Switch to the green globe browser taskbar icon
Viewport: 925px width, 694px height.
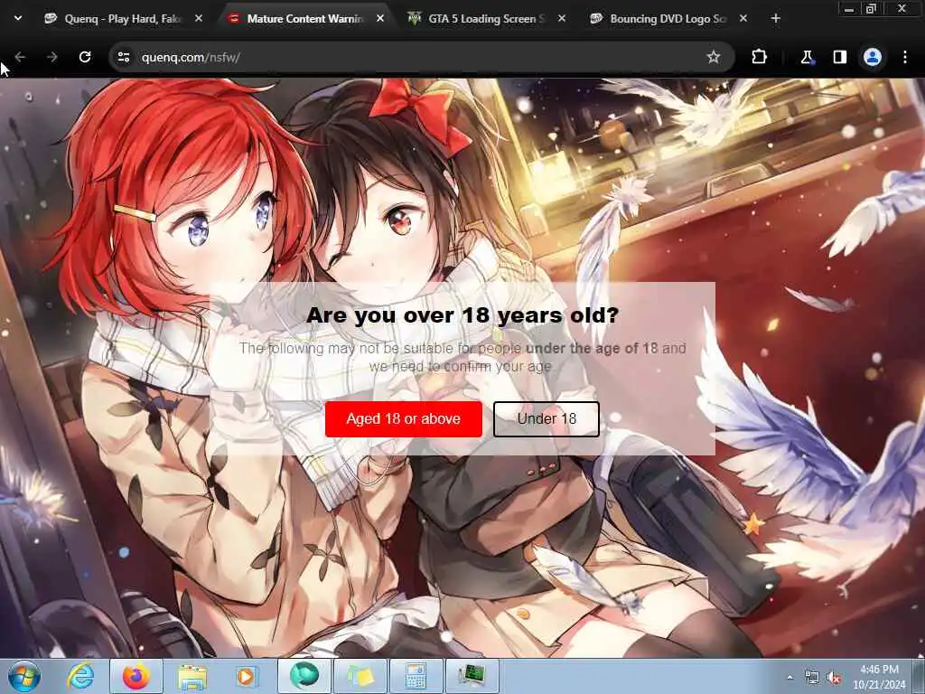304,676
